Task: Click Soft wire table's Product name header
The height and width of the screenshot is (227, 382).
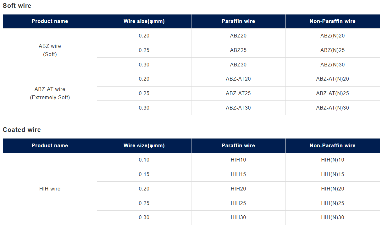Action: point(50,21)
